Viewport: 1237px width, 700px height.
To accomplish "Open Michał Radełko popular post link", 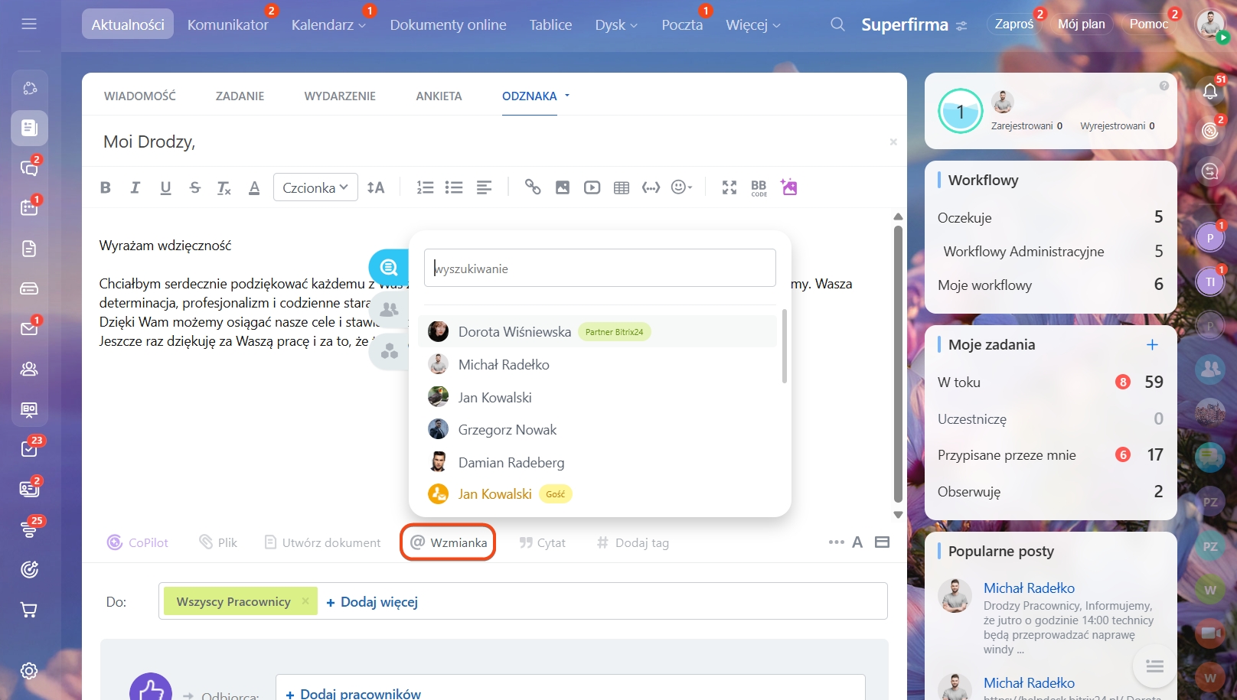I will tap(1029, 588).
